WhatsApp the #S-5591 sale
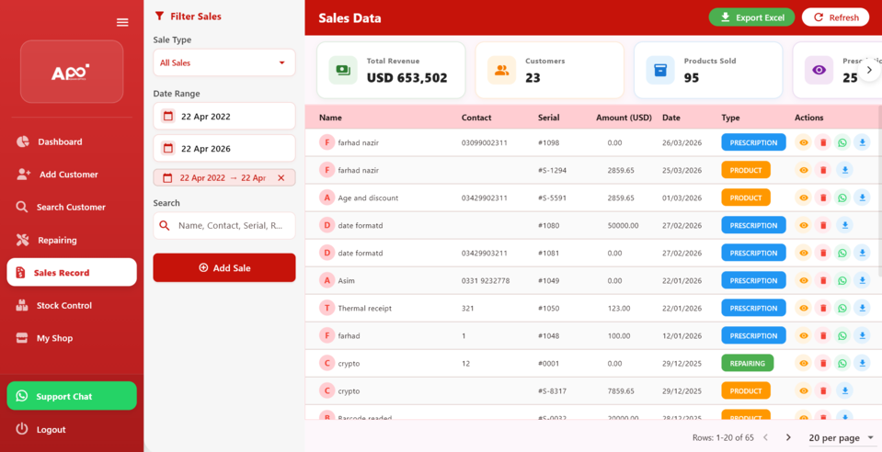The image size is (882, 452). [842, 198]
